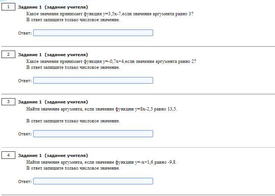Click the question text with function y=8x-2,5
The height and width of the screenshot is (196, 275).
pos(101,109)
